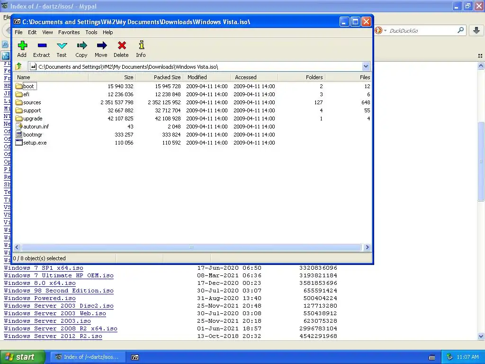Go up one folder level icon
The image size is (485, 364).
18,66
